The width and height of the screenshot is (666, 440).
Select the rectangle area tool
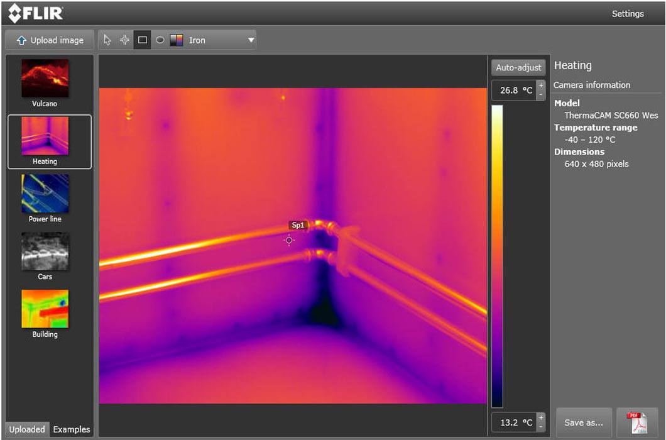coord(142,40)
